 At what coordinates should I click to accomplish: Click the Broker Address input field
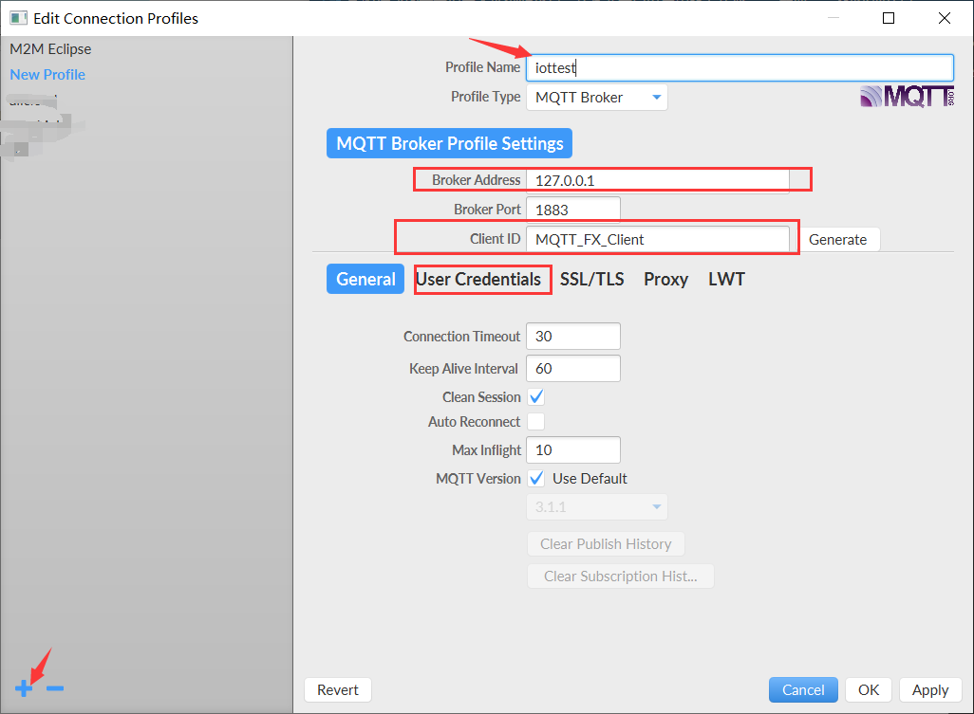click(x=657, y=180)
